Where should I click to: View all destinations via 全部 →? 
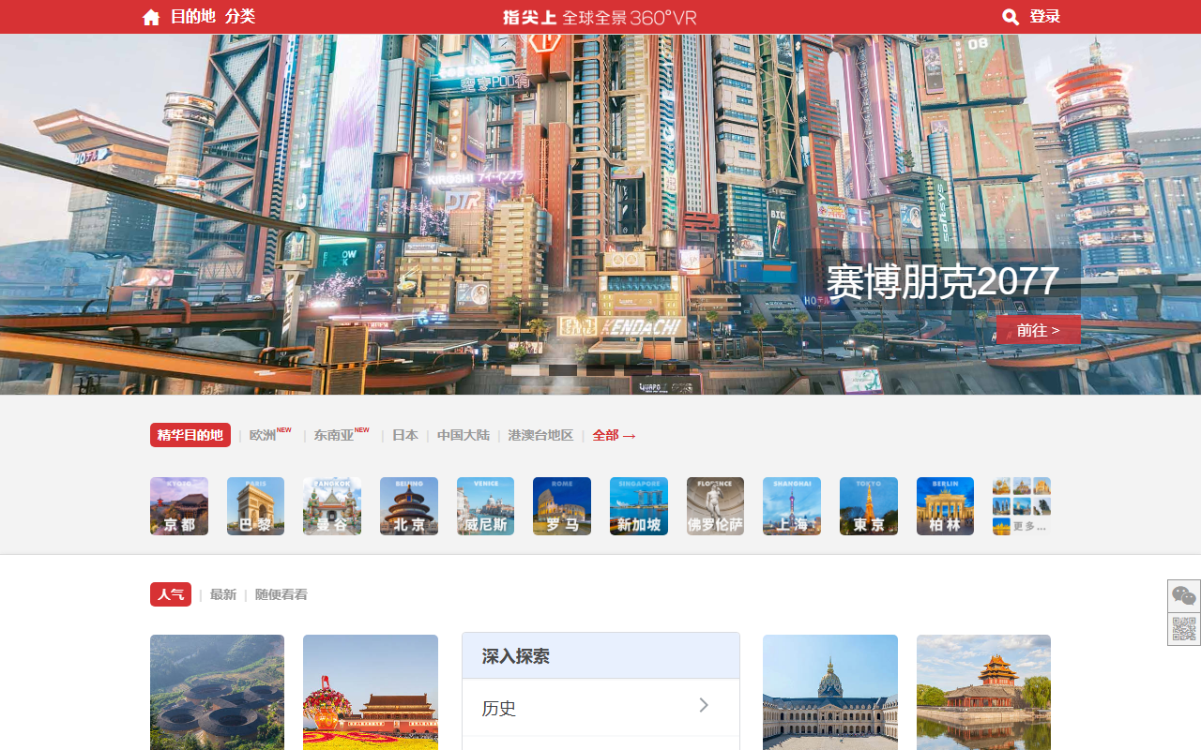click(x=615, y=435)
